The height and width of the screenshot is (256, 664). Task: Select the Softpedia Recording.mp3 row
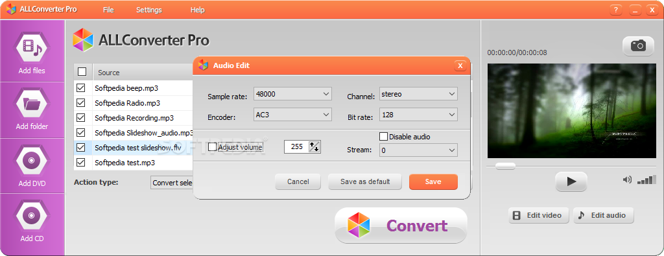point(134,118)
